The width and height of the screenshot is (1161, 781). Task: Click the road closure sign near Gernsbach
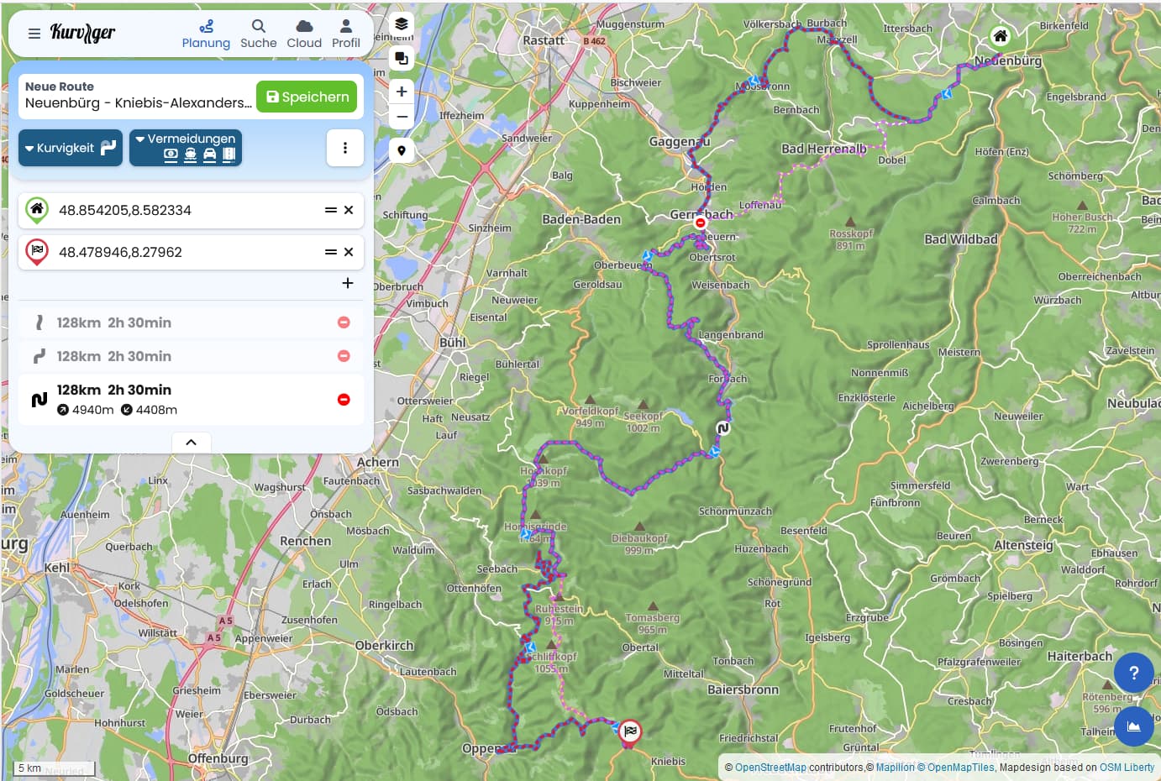(701, 223)
